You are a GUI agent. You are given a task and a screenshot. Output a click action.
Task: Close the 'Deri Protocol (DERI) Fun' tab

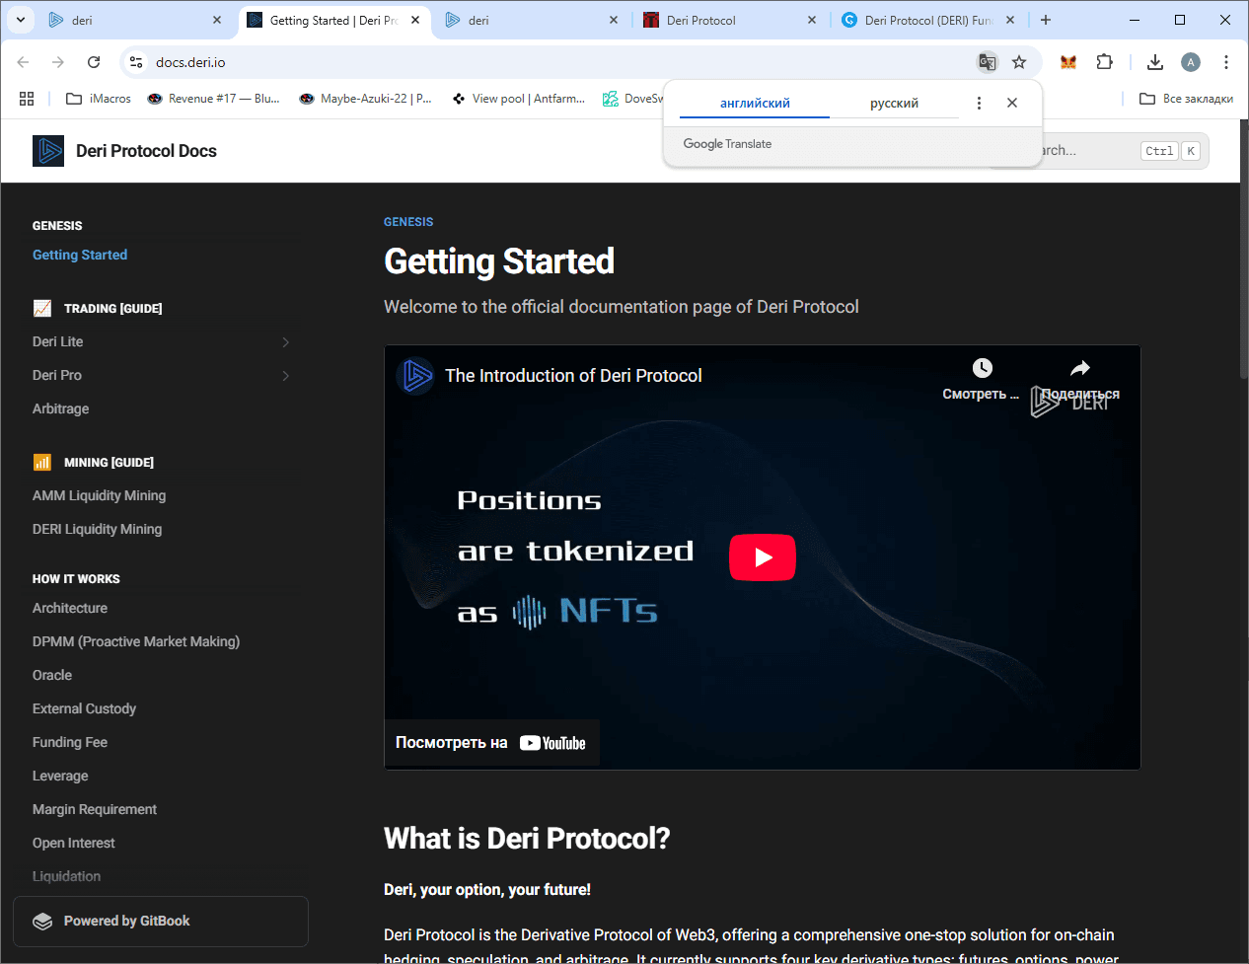pos(1010,20)
